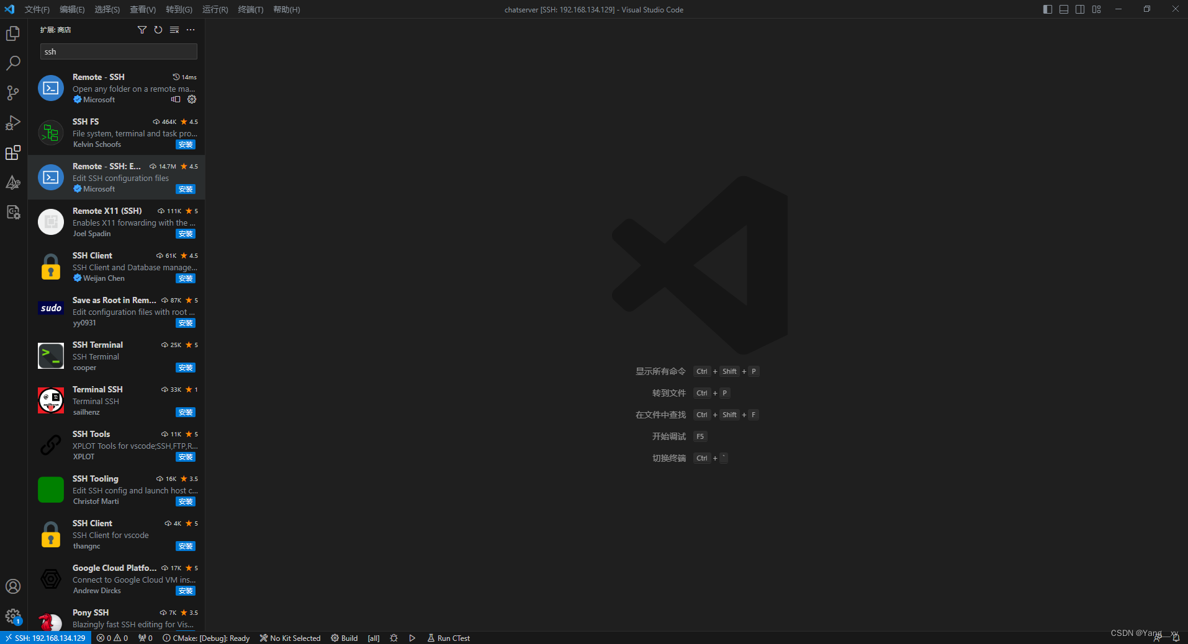Image resolution: width=1188 pixels, height=644 pixels.
Task: Open the 文件(F) menu
Action: coord(37,9)
